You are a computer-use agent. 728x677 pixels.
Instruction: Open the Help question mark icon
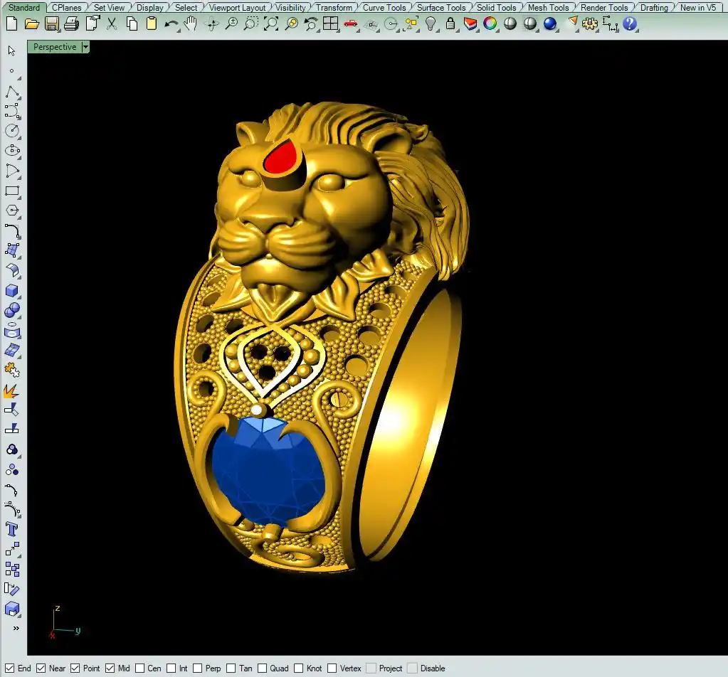click(x=630, y=23)
